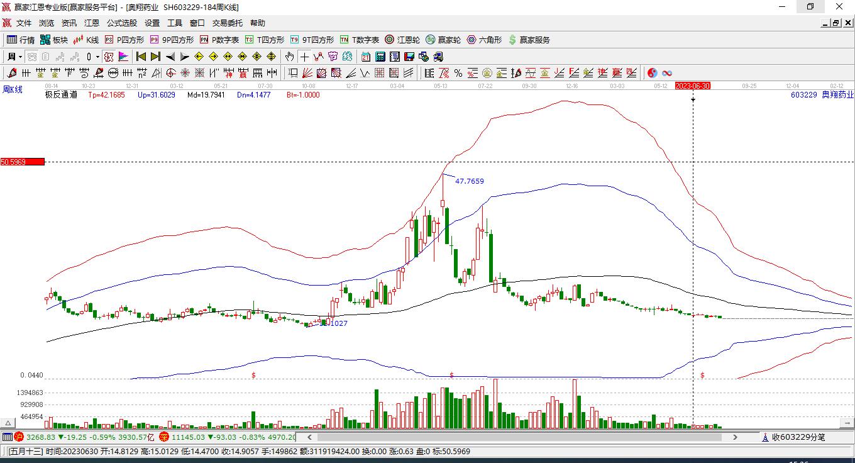
Task: Click the yellow diamond left-arrow icon
Action: (x=199, y=57)
